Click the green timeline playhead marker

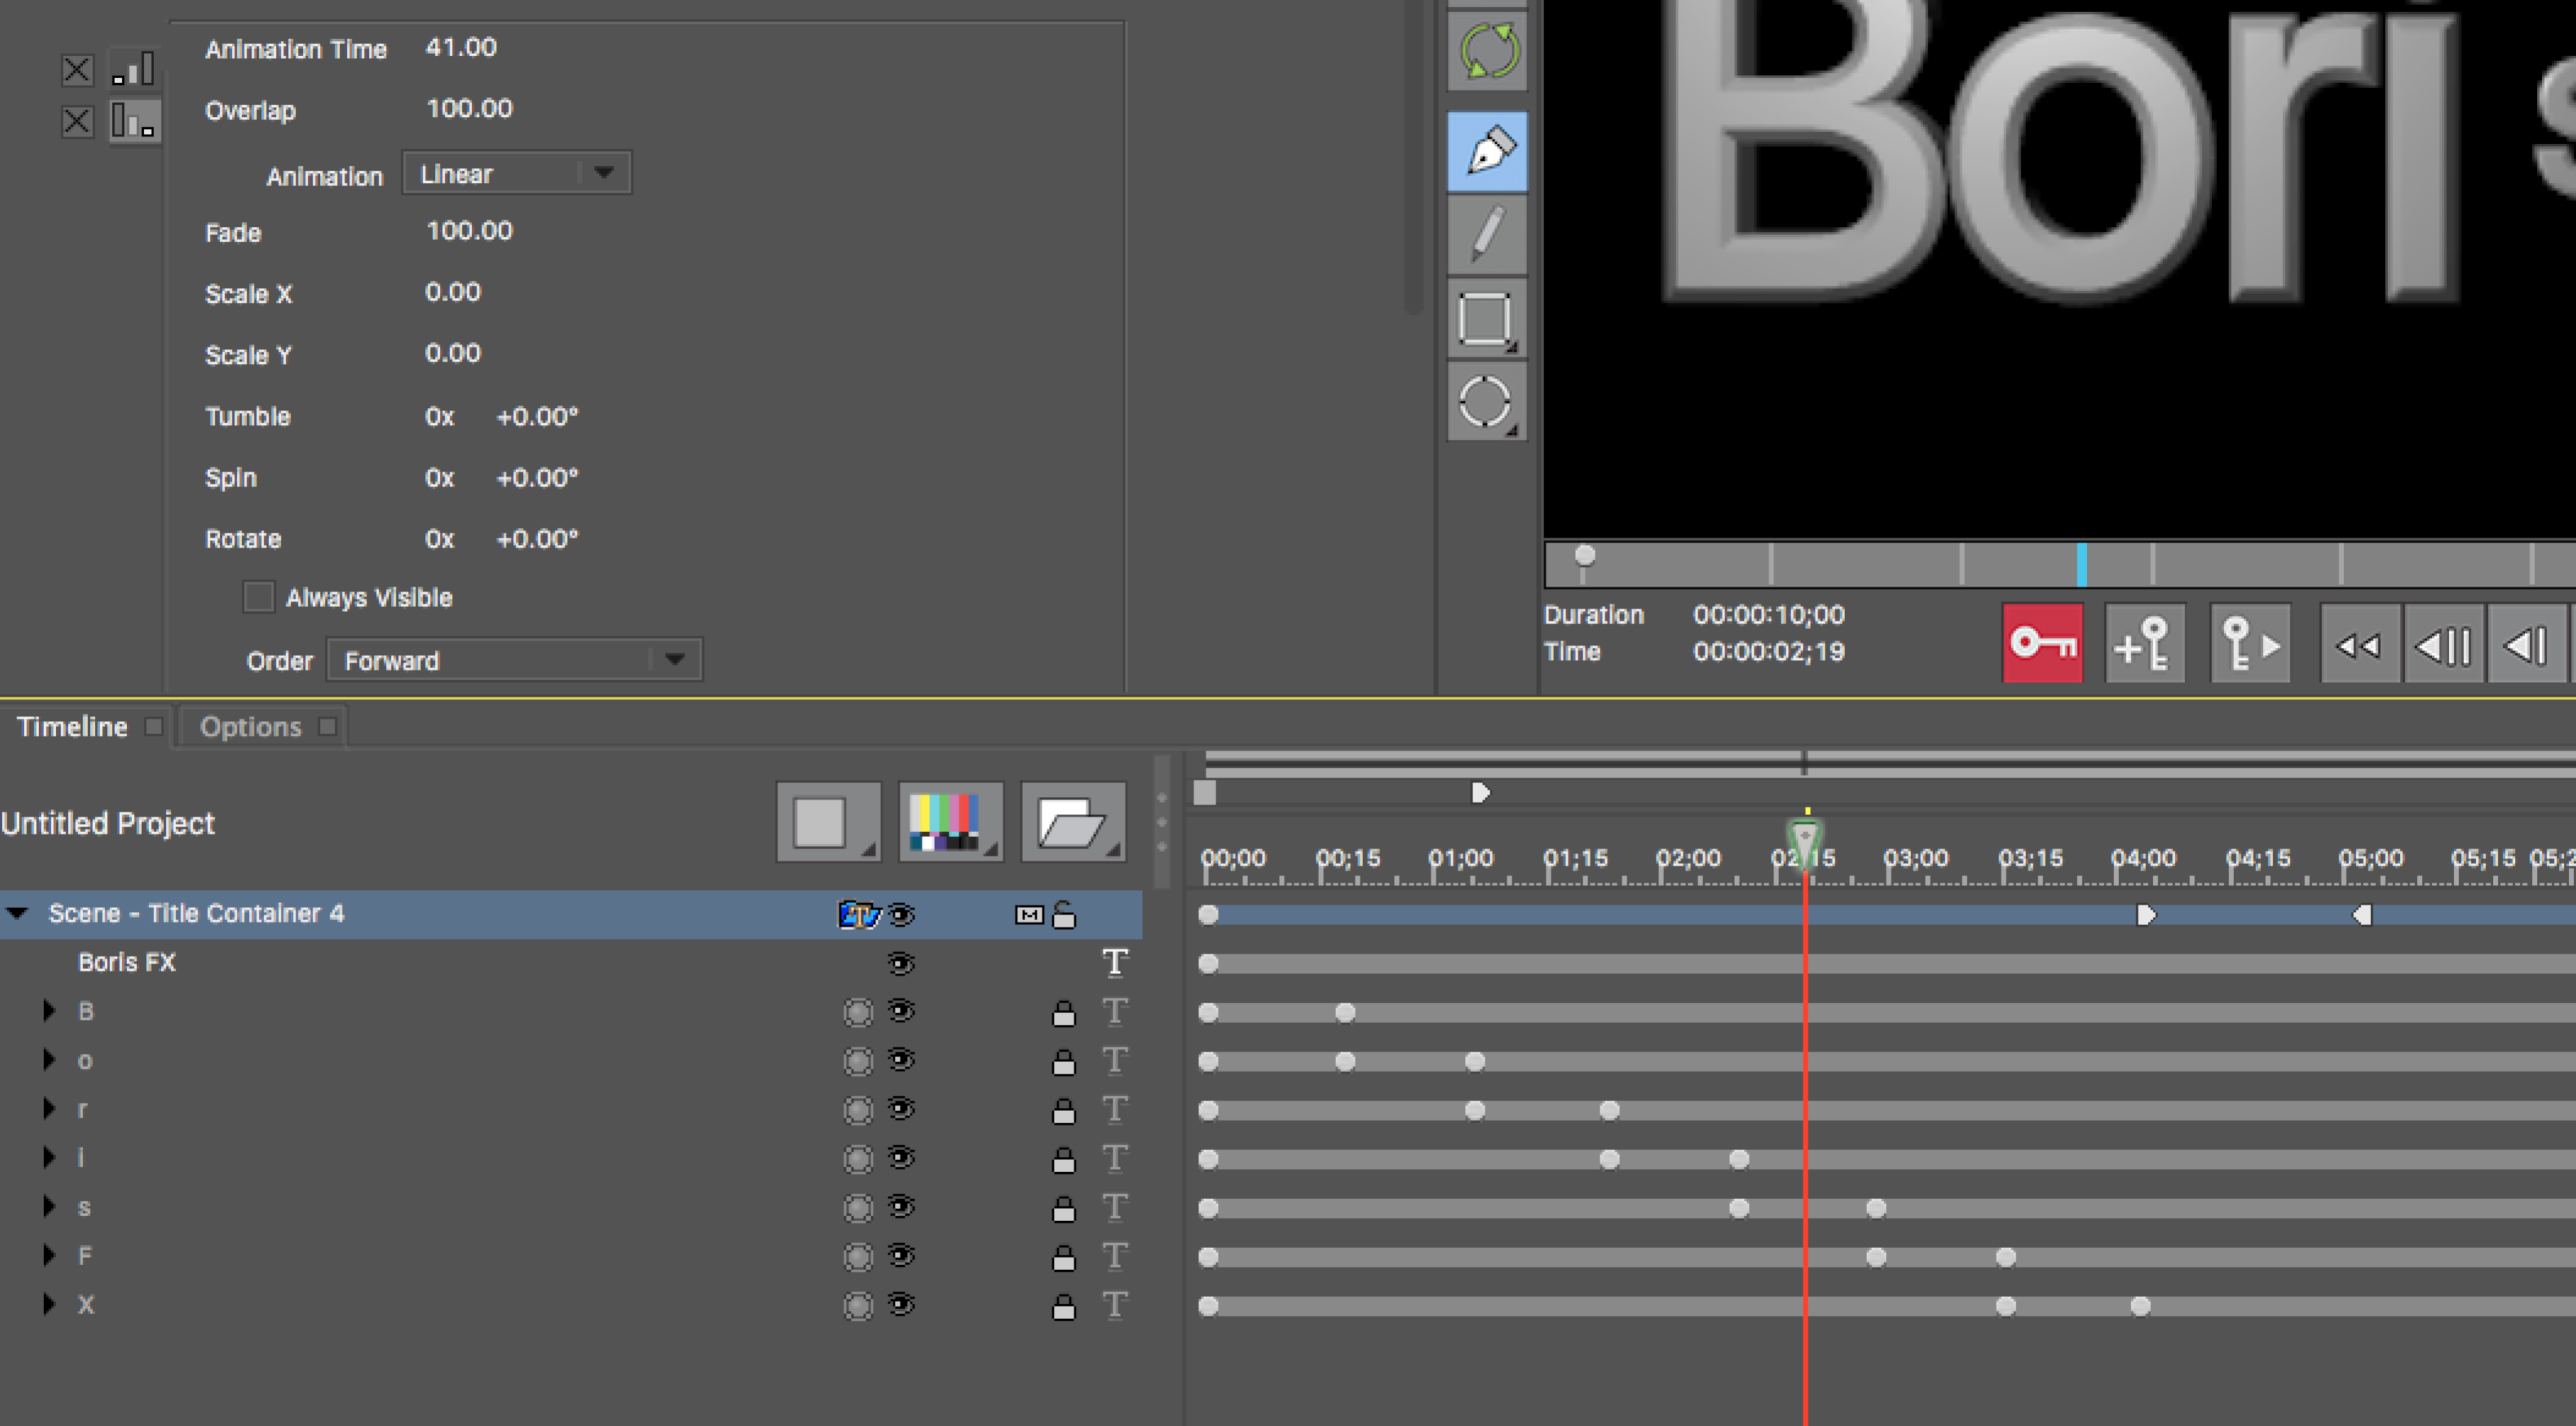[x=1805, y=844]
